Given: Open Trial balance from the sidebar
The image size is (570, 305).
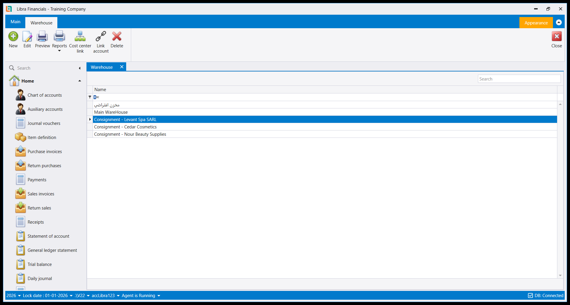Looking at the screenshot, I should pyautogui.click(x=40, y=264).
